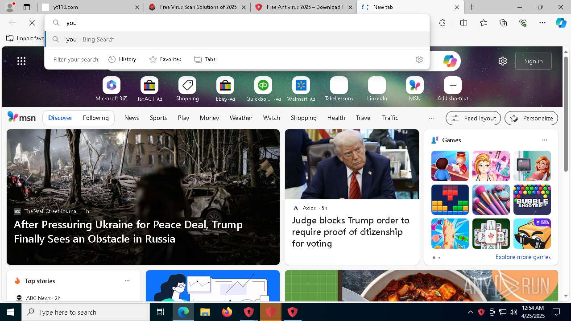571x321 pixels.
Task: Open TaxACT ad shortcut
Action: pyautogui.click(x=149, y=89)
